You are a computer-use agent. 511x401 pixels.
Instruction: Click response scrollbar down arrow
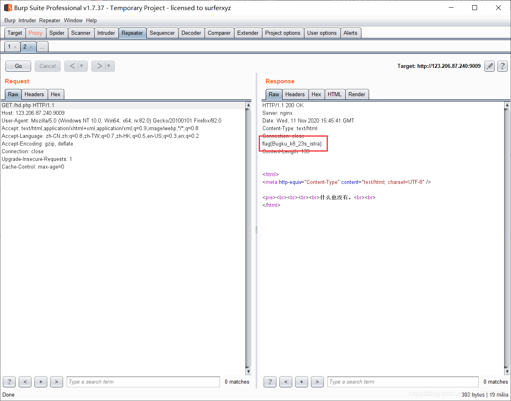507,371
